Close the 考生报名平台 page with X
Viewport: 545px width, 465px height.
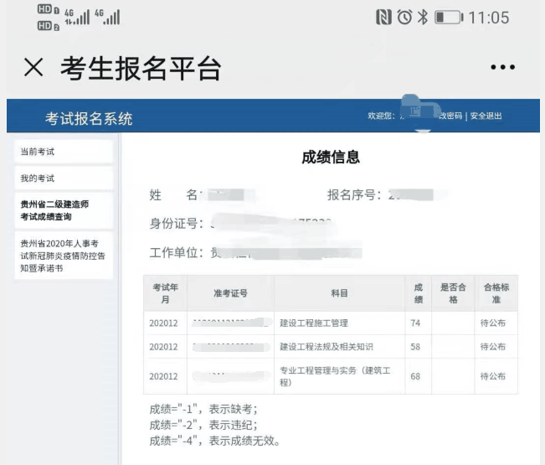(33, 69)
